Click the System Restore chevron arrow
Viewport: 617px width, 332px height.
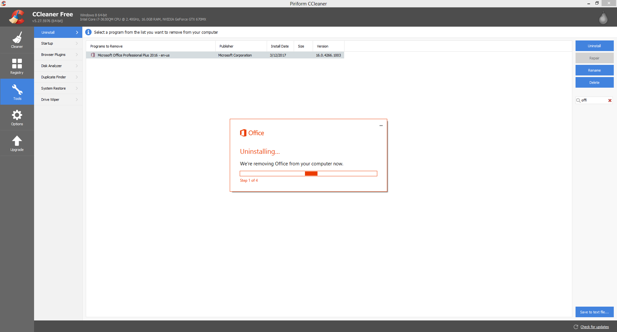pos(77,88)
